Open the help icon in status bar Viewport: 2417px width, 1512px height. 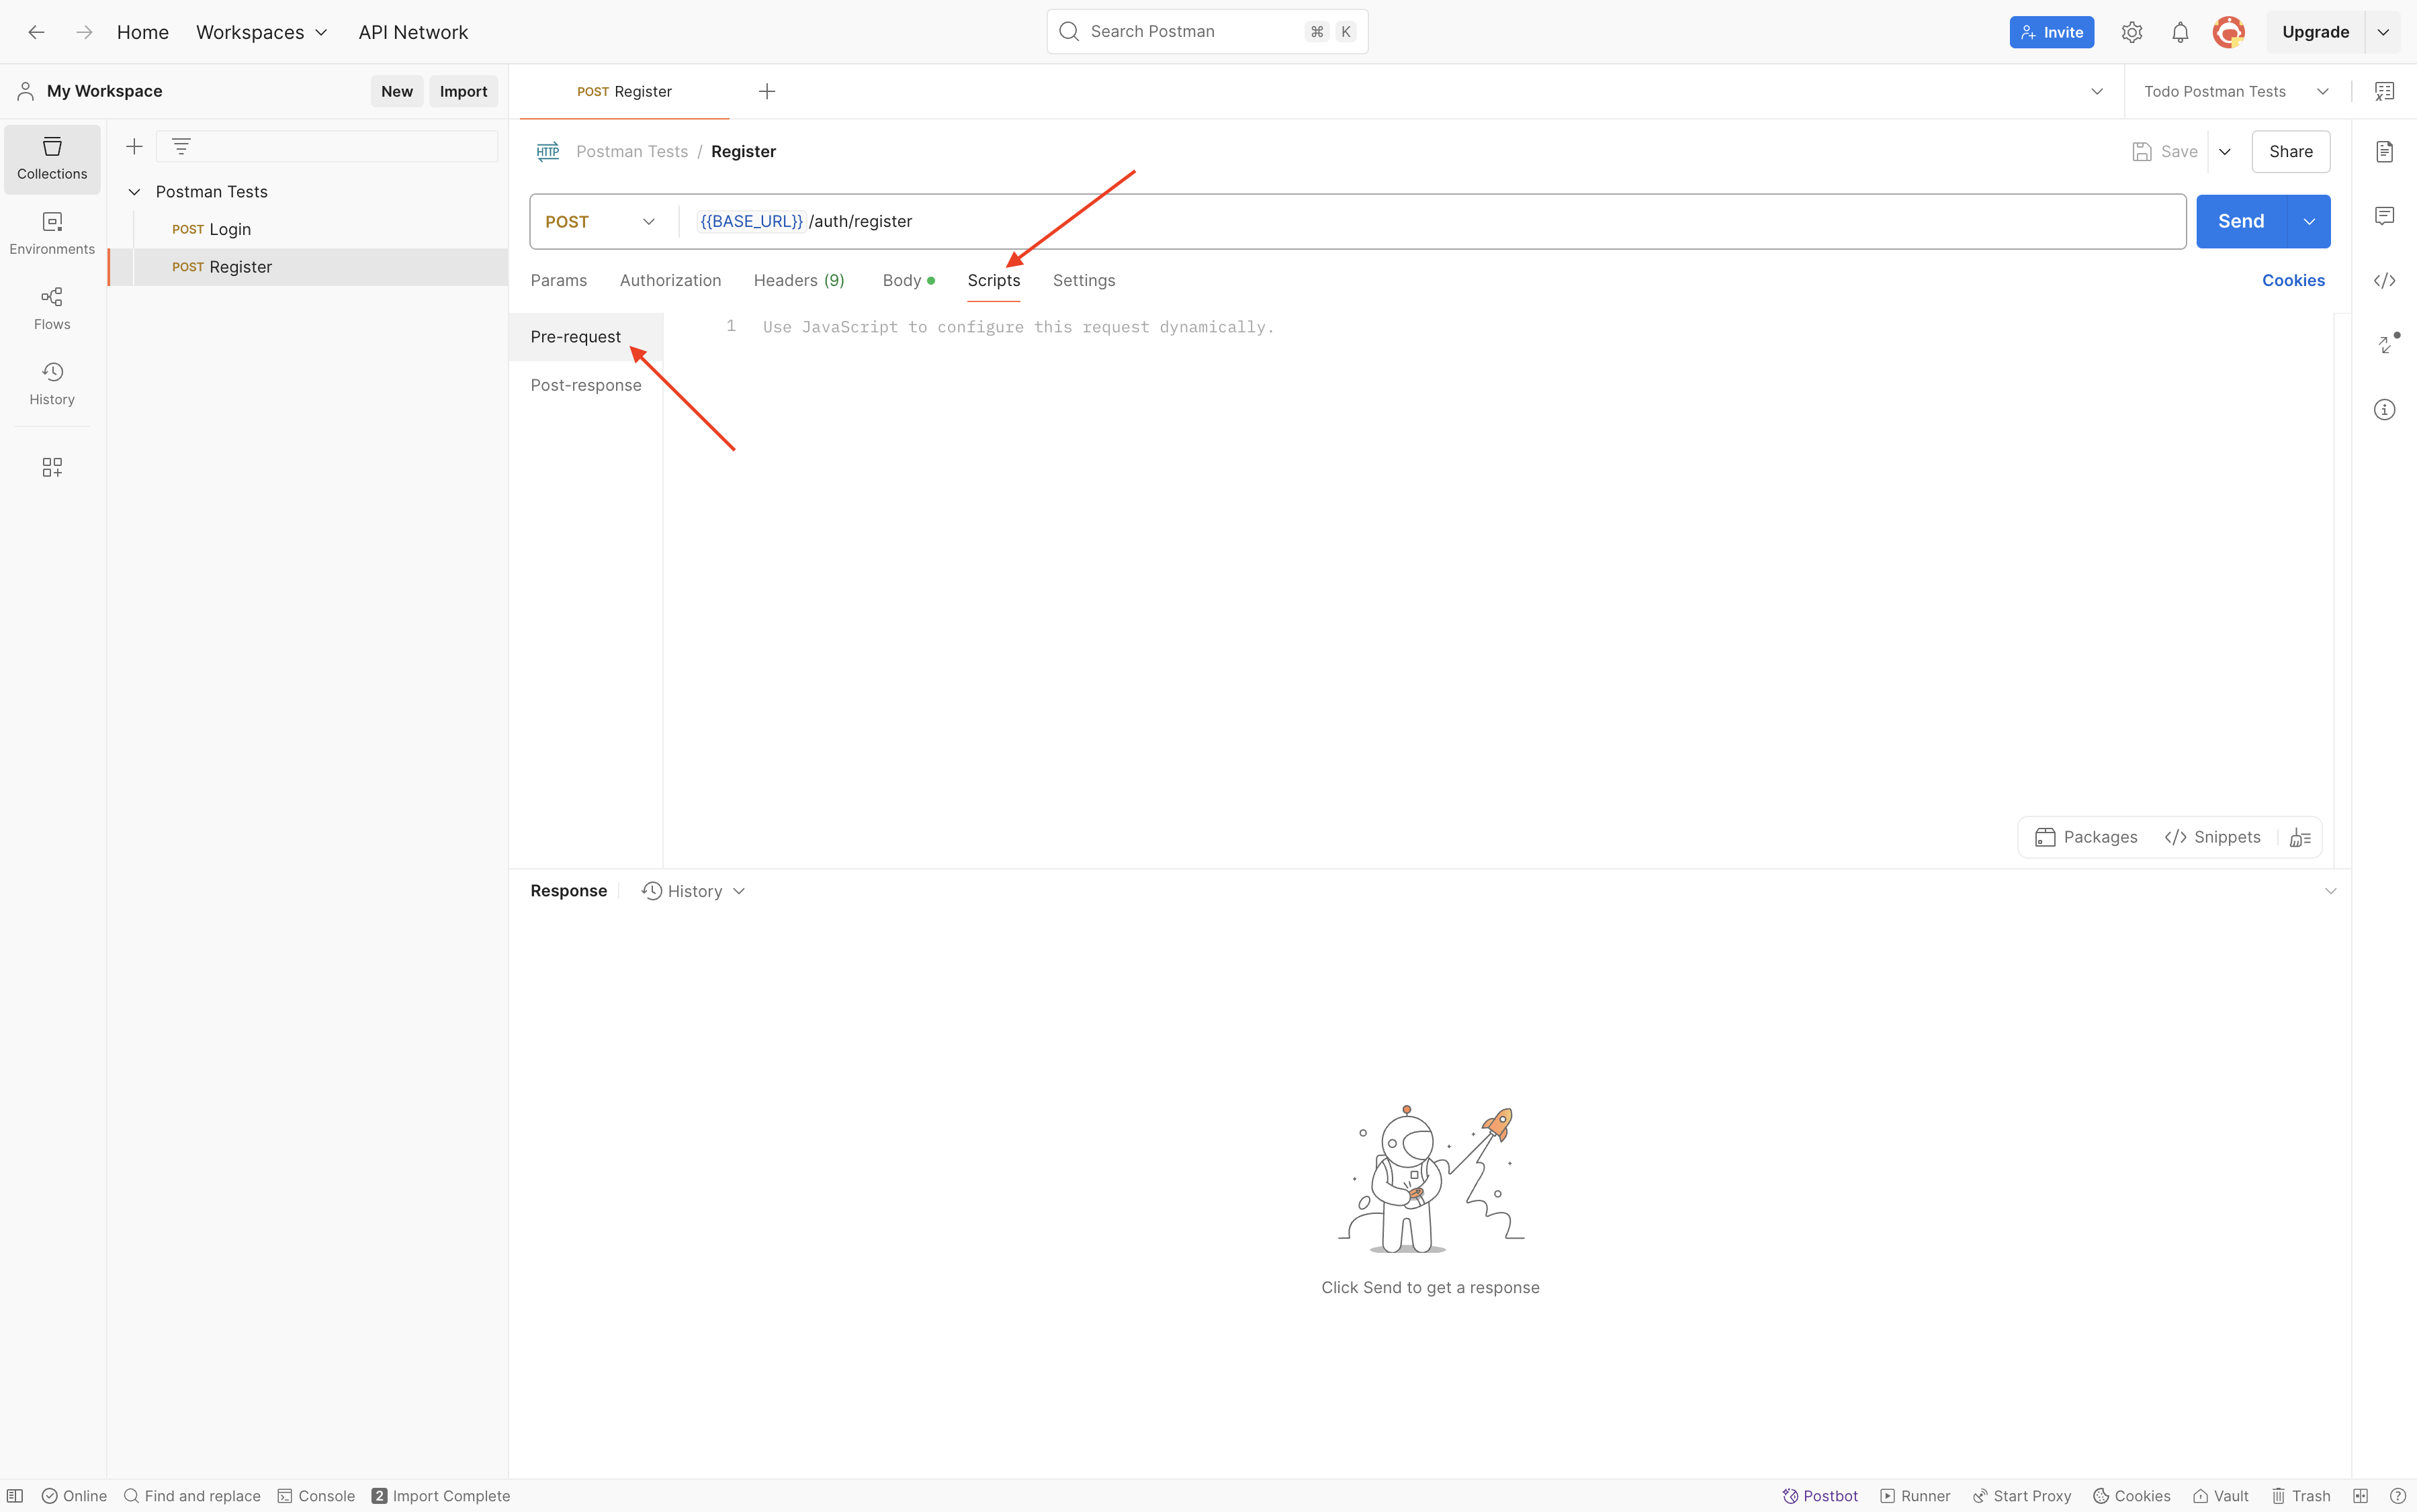pos(2397,1496)
